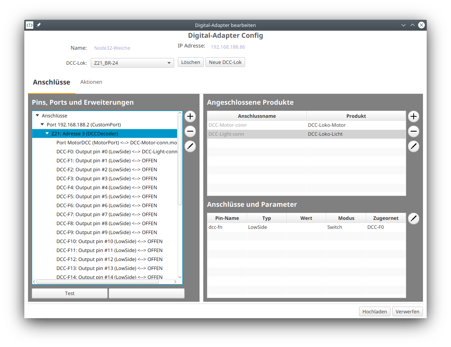Run the Test button below the pins tree
451x347 pixels.
click(x=69, y=293)
